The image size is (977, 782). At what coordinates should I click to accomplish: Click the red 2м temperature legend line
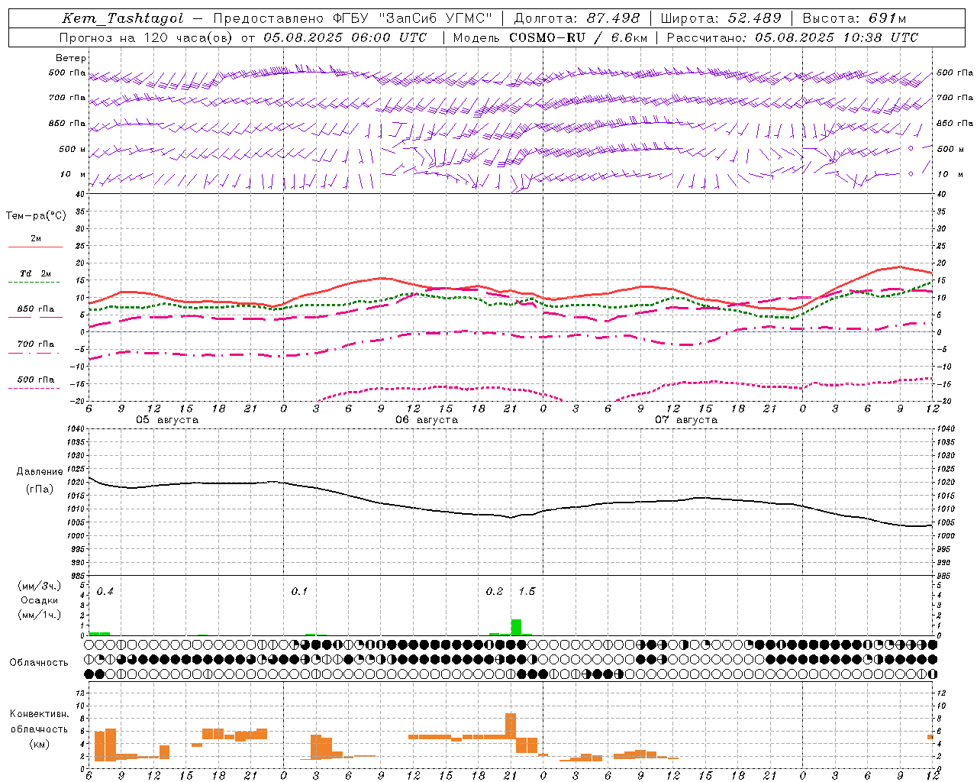click(x=35, y=247)
